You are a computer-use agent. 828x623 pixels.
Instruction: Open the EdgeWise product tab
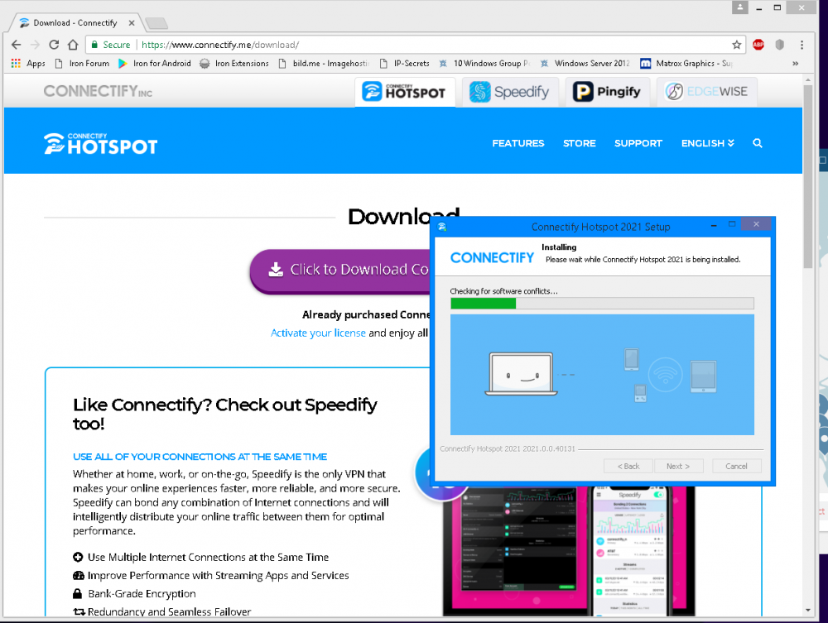[706, 92]
